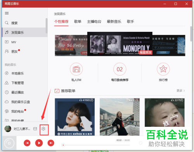This screenshot has width=194, height=152.
Task: Open playlist cover with 41603万 plays
Action: click(74, 117)
